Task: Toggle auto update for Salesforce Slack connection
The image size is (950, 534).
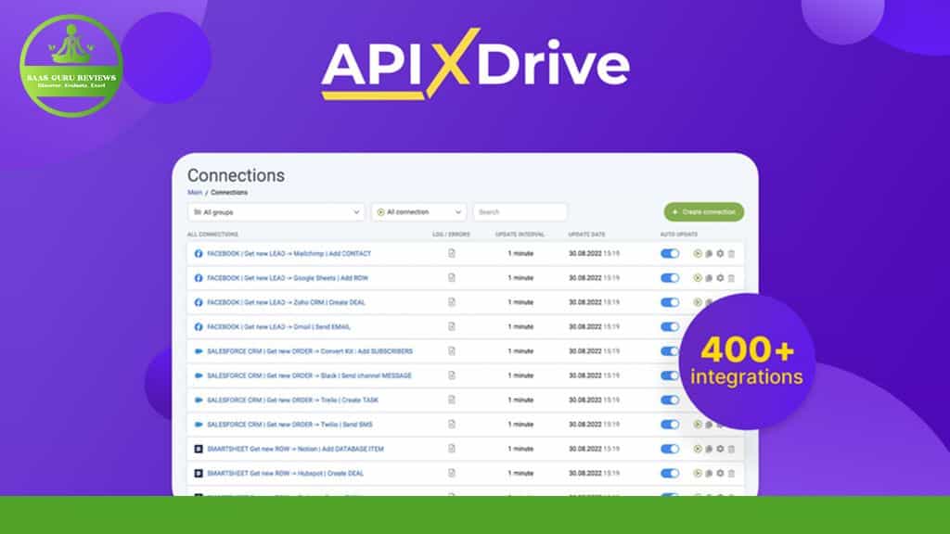Action: pos(670,375)
